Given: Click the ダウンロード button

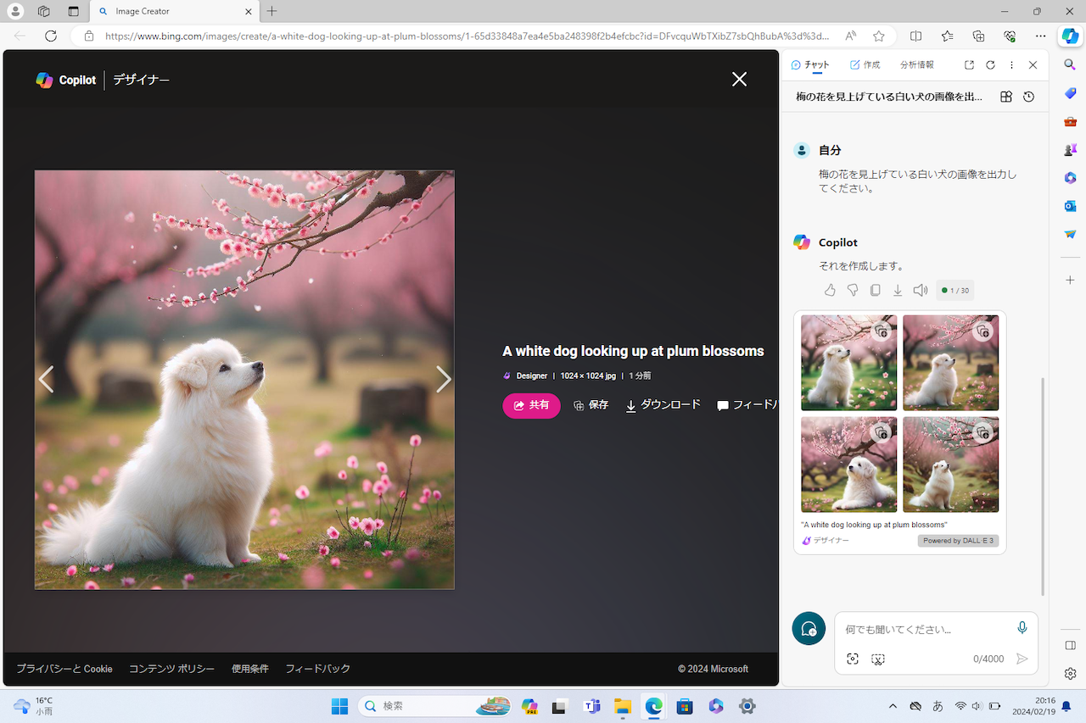Looking at the screenshot, I should pos(663,405).
